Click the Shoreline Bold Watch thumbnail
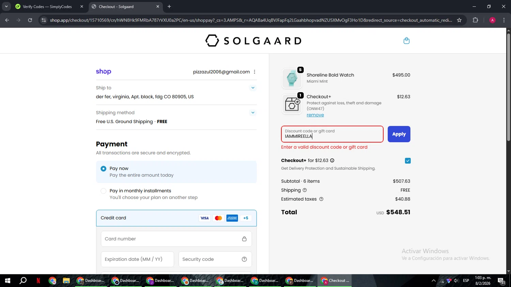Screen dimensions: 511x287 (292, 79)
